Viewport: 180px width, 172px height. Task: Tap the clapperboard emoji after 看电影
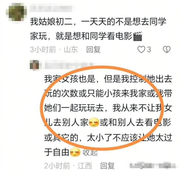coord(138,36)
